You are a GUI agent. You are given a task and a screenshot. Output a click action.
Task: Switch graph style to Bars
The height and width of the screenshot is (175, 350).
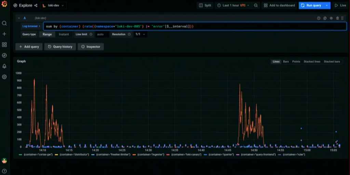click(x=286, y=62)
